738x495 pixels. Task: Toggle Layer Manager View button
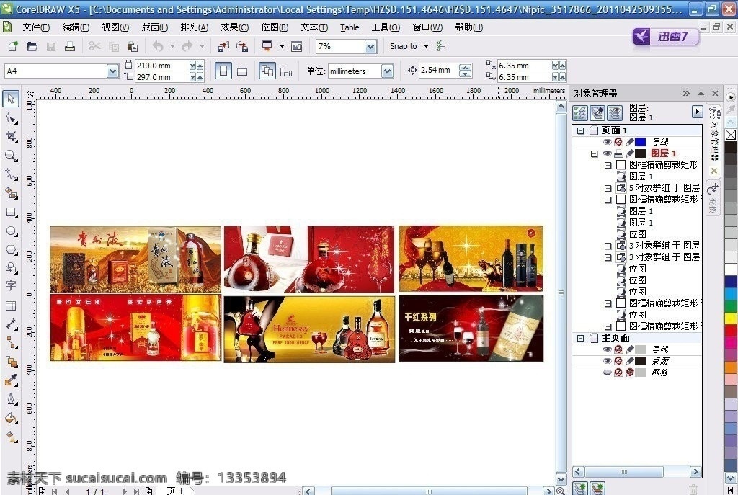tap(614, 112)
